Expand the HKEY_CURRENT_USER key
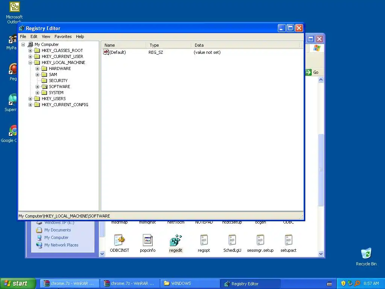The image size is (385, 289). pos(30,56)
